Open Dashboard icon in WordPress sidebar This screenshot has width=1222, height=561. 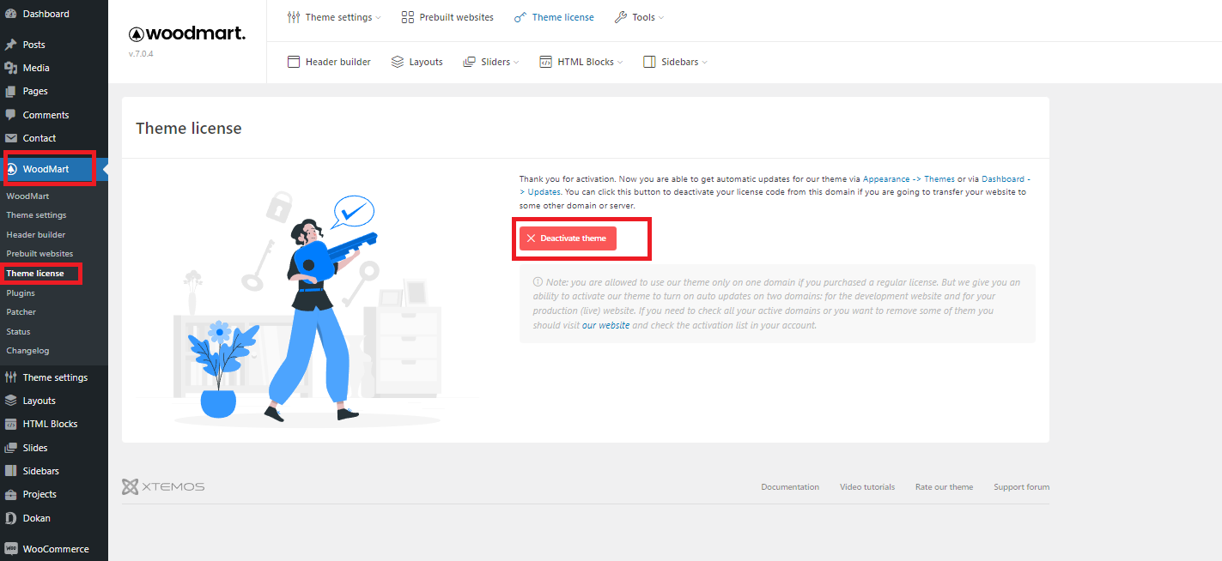[x=10, y=14]
